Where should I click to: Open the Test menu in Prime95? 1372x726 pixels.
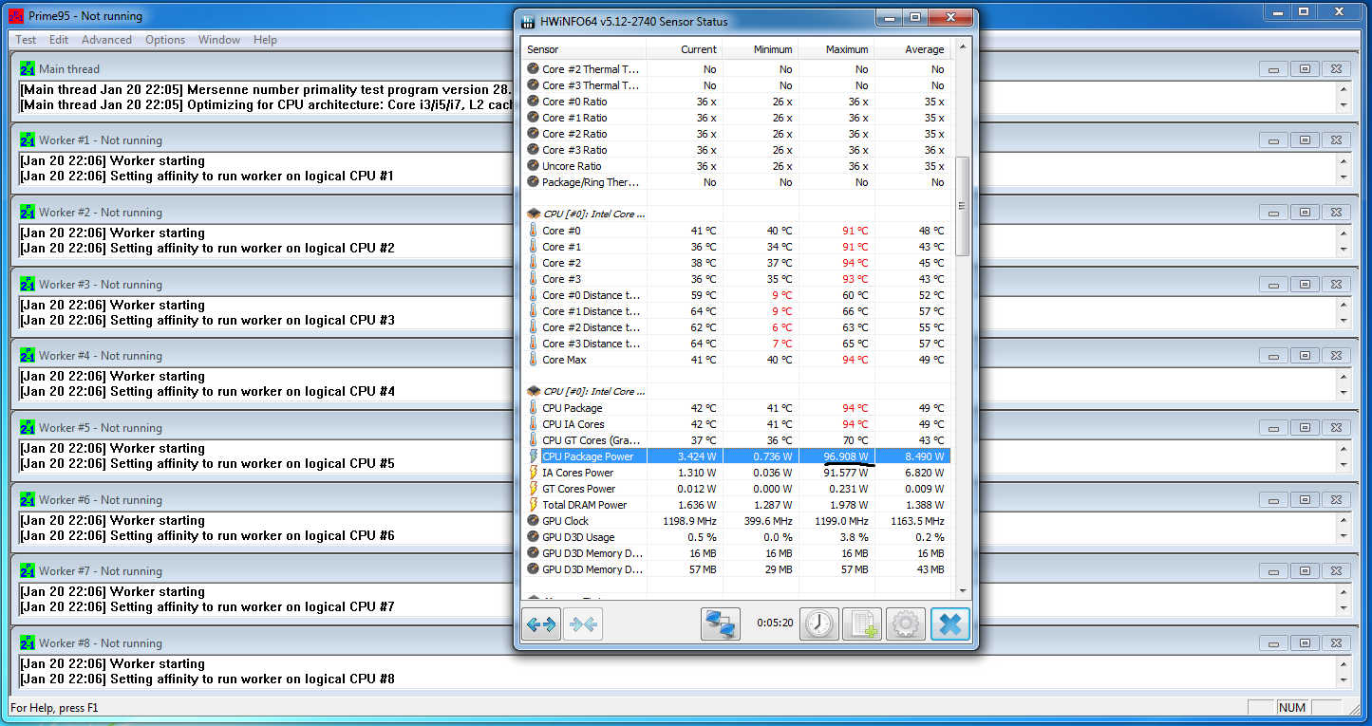[26, 40]
